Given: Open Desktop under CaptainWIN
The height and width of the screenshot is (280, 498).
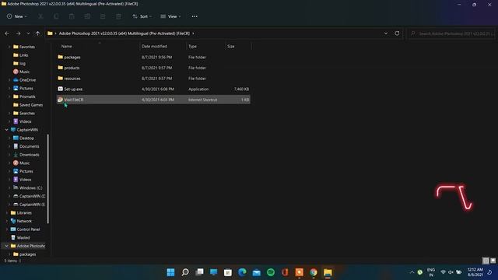Looking at the screenshot, I should coord(26,138).
